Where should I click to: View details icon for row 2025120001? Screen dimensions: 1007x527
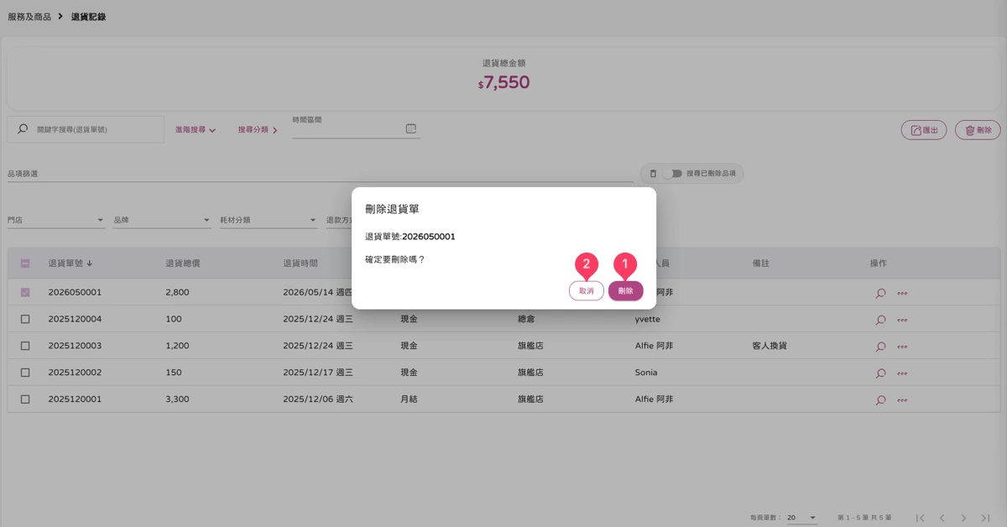tap(880, 400)
